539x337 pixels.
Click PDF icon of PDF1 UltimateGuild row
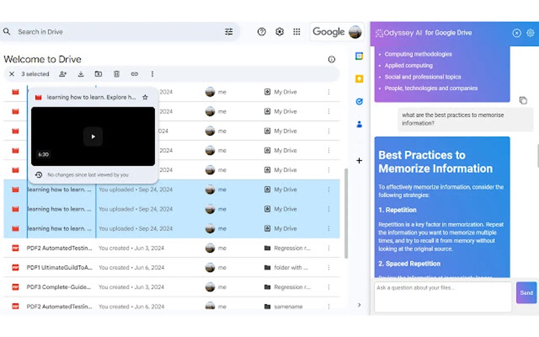pos(15,268)
